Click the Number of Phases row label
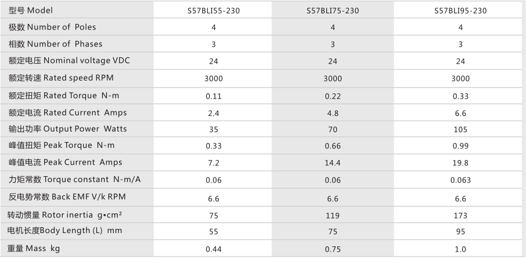 click(55, 43)
